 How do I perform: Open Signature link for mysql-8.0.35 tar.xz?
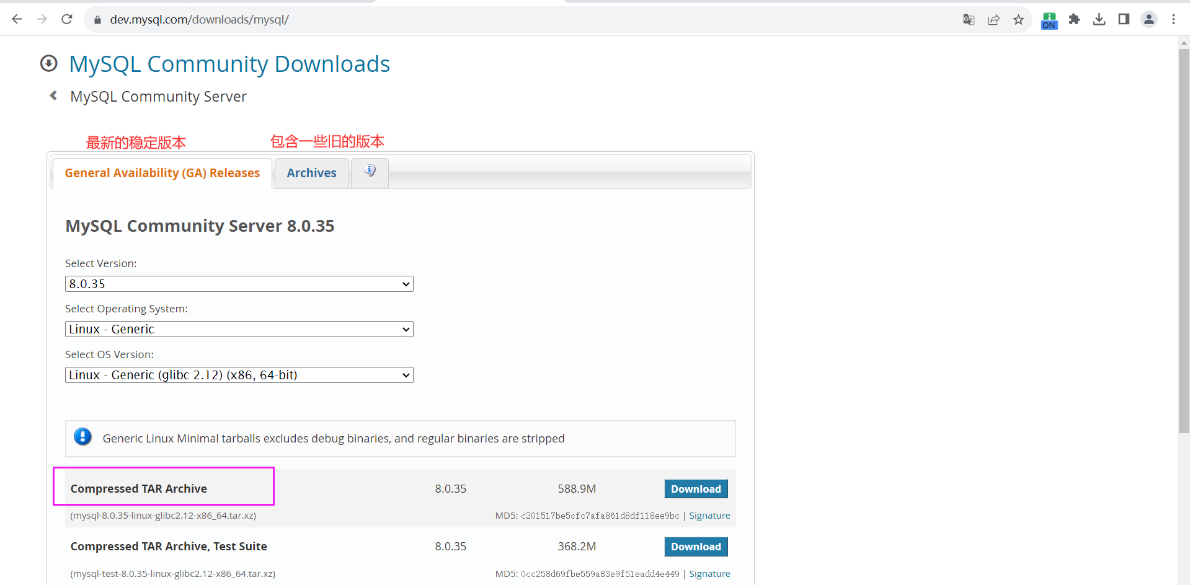coord(709,516)
